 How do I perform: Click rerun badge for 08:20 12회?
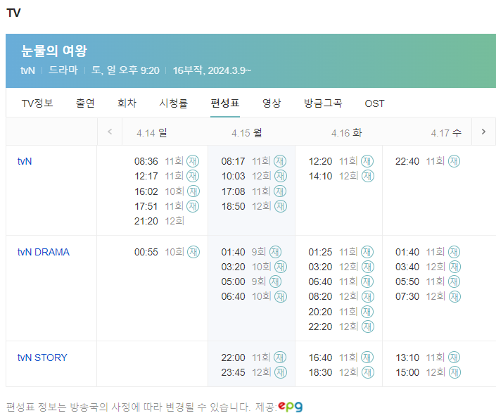(x=367, y=296)
